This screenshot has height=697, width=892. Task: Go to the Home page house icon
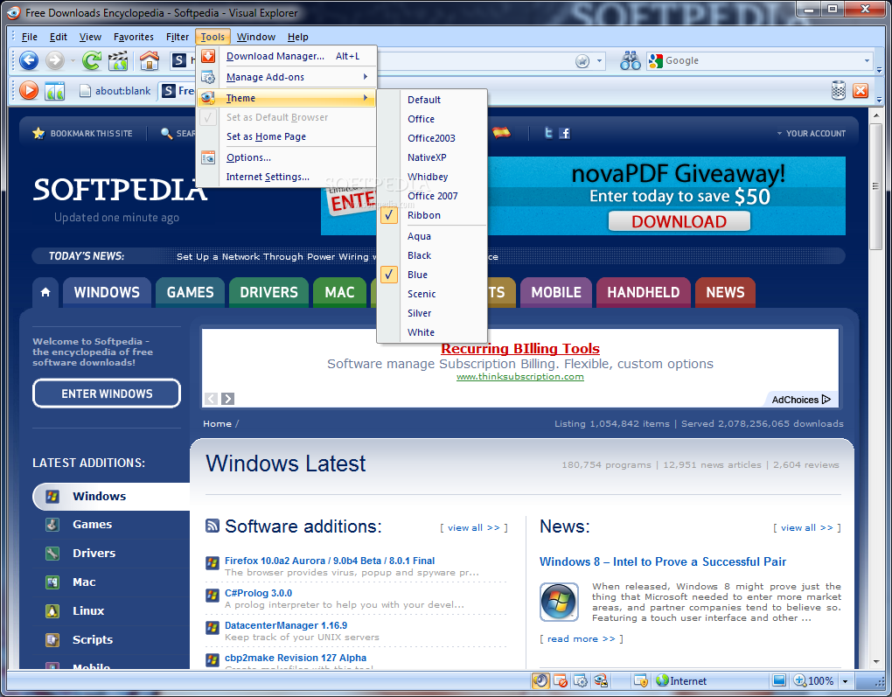[149, 60]
